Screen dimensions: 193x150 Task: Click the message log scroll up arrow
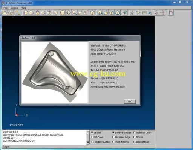pyautogui.click(x=88, y=132)
